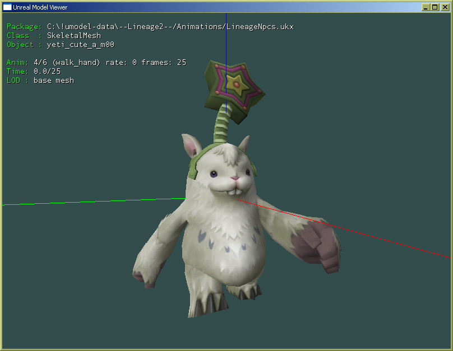Click the walk_hand animation info line
Screen dimensions: 453x351
pyautogui.click(x=96, y=62)
